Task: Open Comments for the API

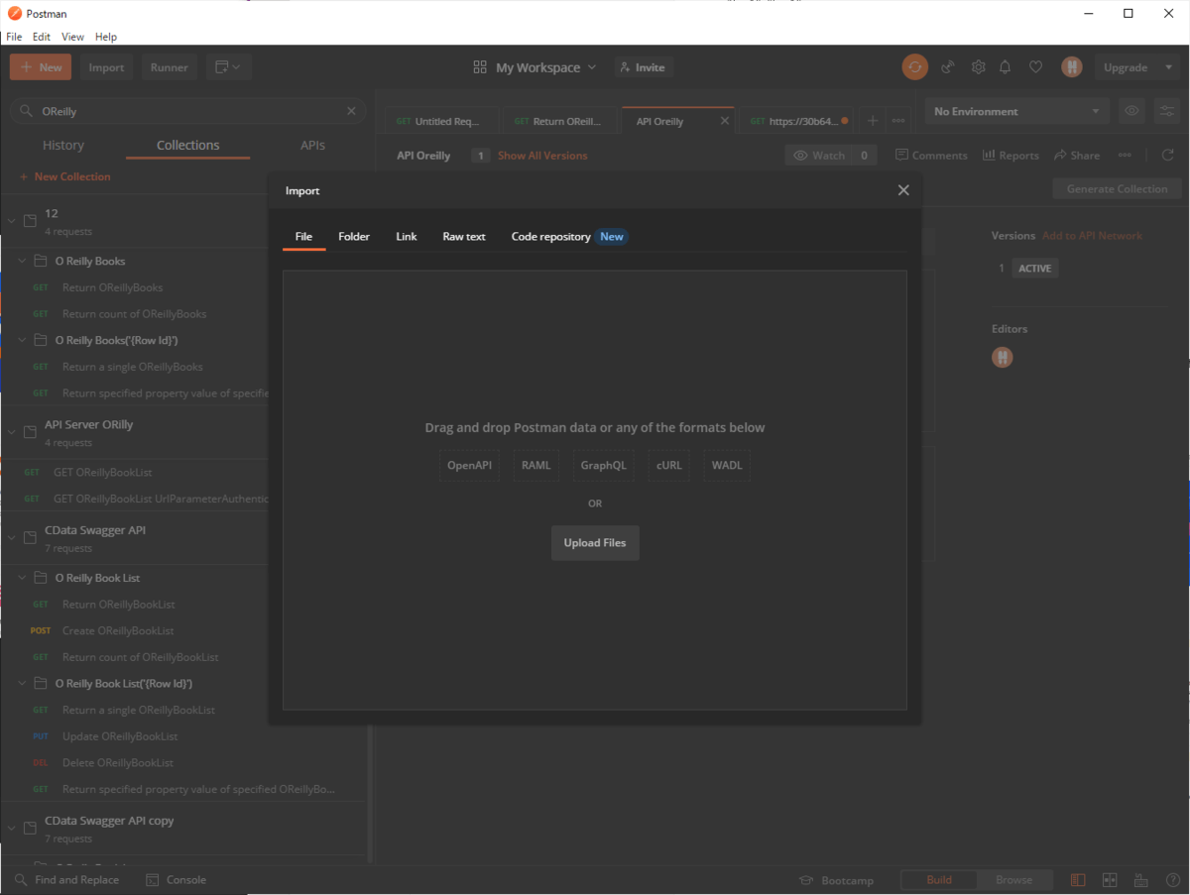Action: (x=931, y=156)
